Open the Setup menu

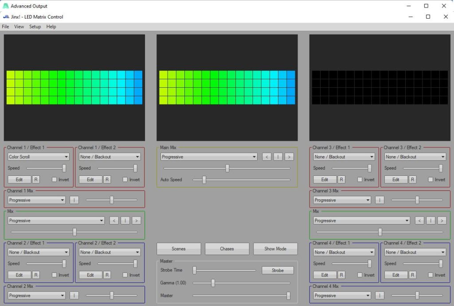point(35,27)
